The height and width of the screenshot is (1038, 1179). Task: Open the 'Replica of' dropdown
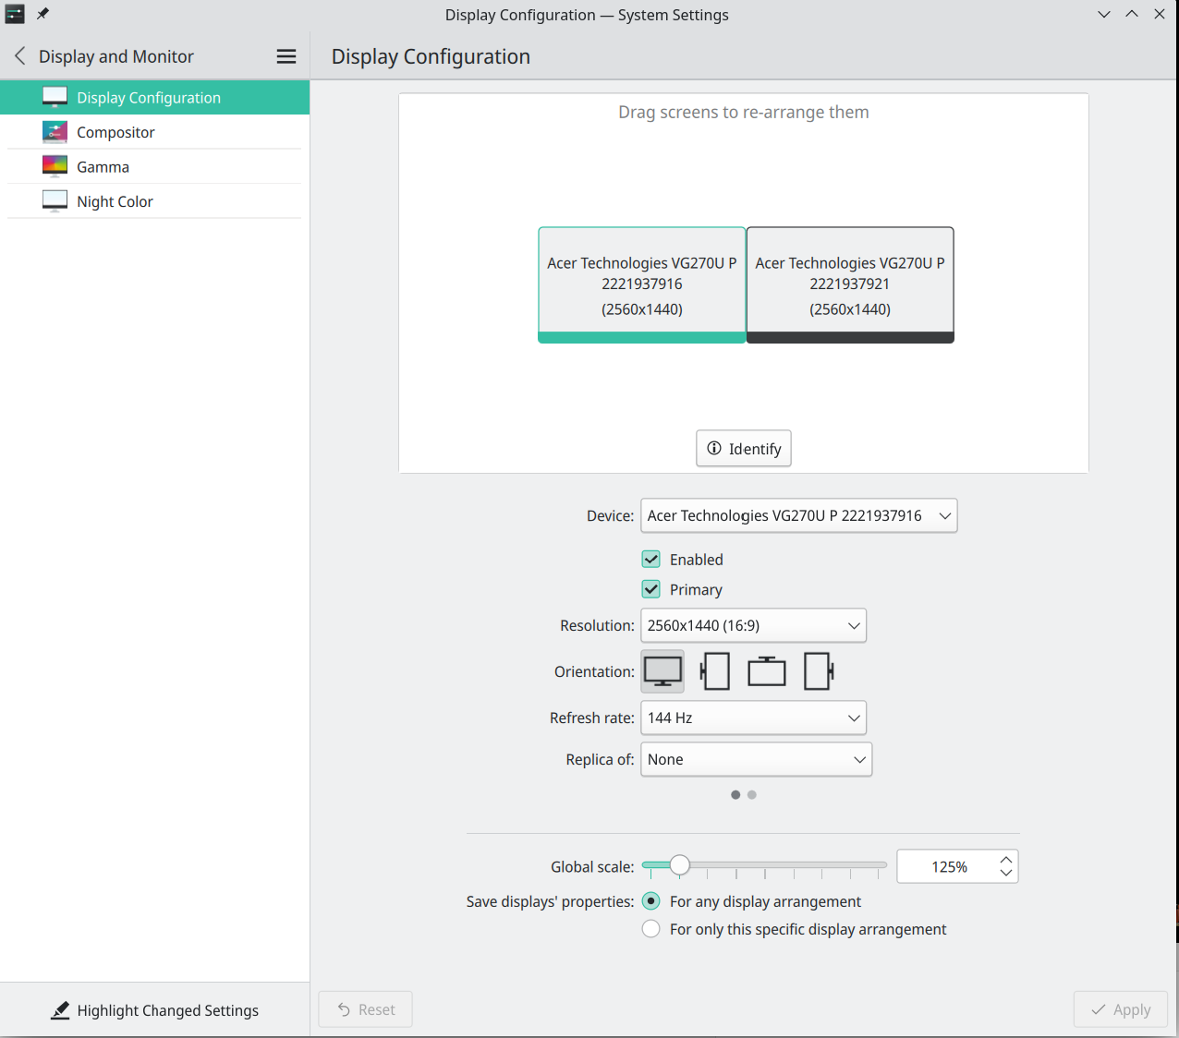[756, 759]
